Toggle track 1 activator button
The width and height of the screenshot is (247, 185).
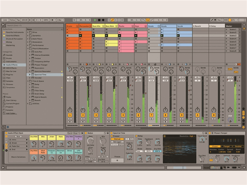pos(70,115)
